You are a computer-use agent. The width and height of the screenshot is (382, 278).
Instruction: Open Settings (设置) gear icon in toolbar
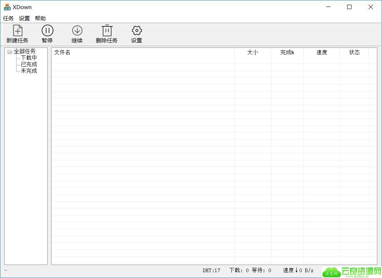(x=137, y=31)
